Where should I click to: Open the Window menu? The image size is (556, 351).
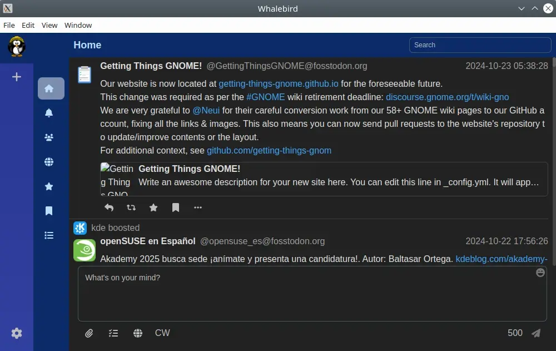(78, 25)
